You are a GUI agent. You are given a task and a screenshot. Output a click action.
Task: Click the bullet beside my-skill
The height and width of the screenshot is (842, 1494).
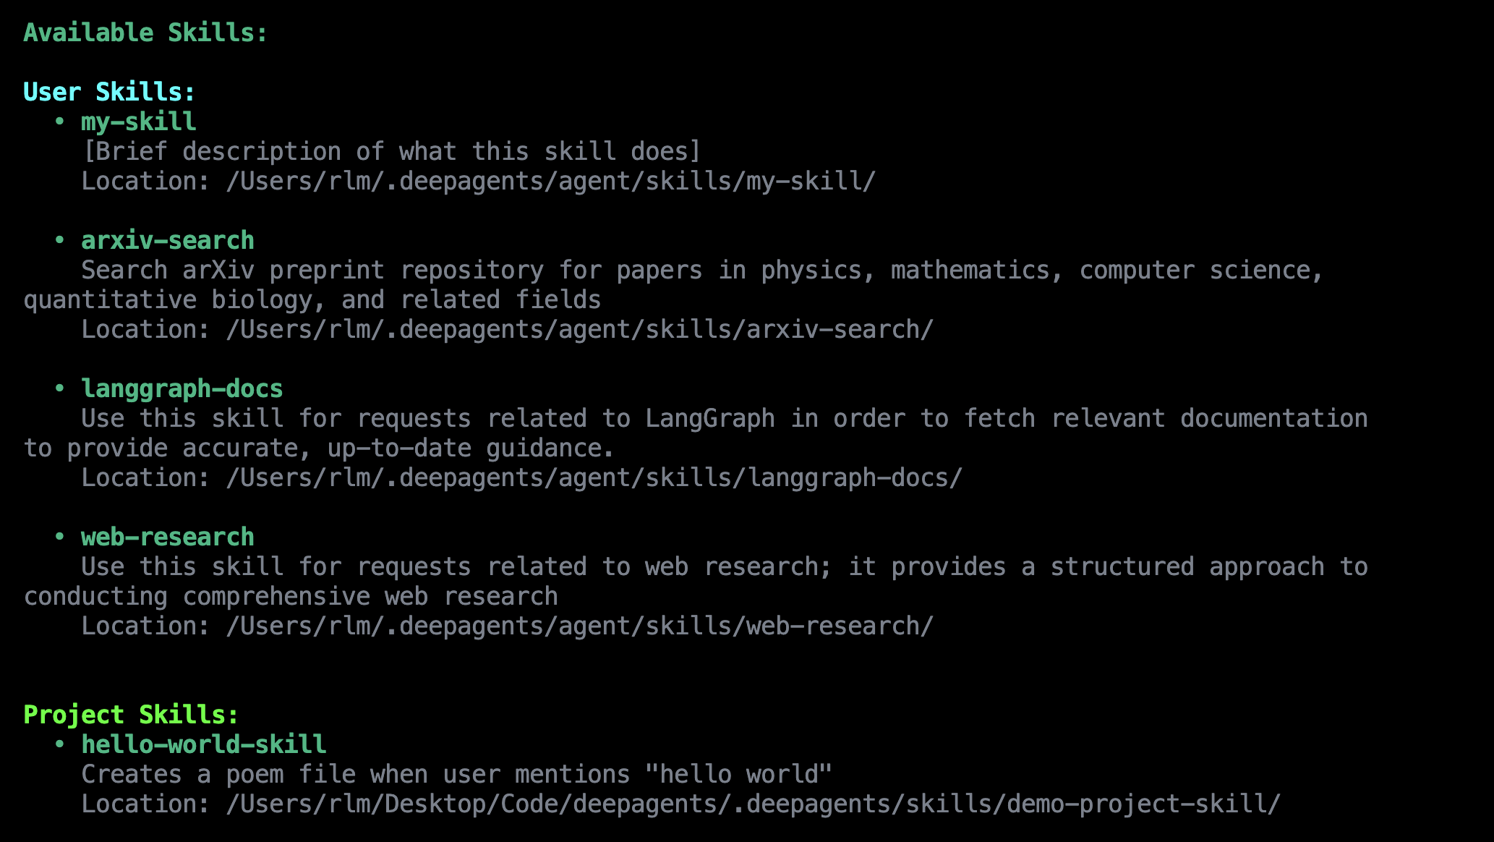click(x=59, y=122)
